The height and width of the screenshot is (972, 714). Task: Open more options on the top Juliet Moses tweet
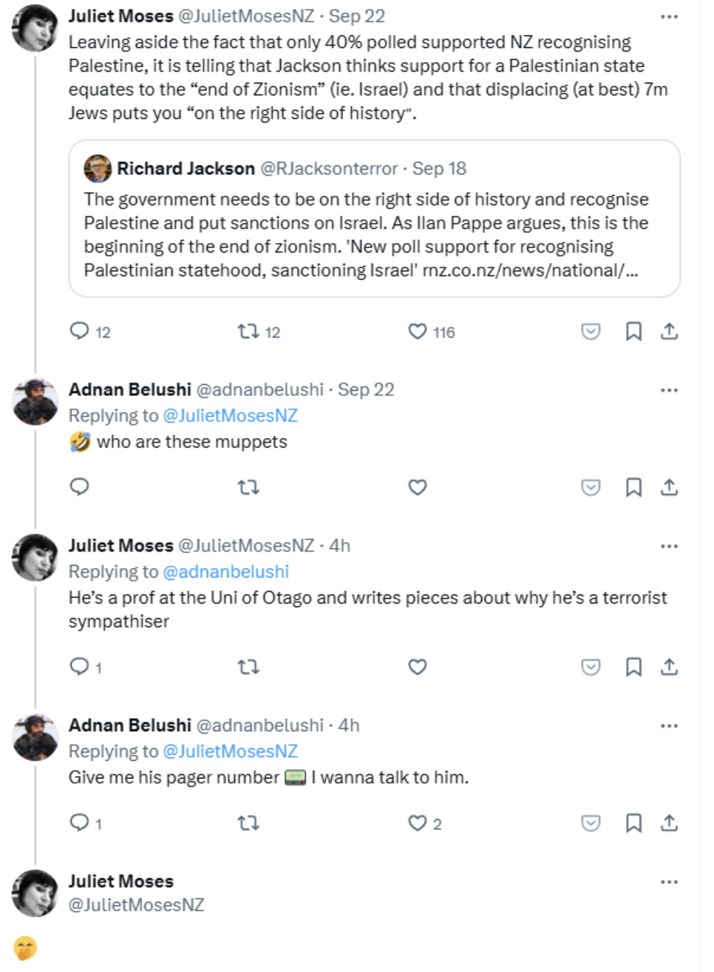point(669,16)
